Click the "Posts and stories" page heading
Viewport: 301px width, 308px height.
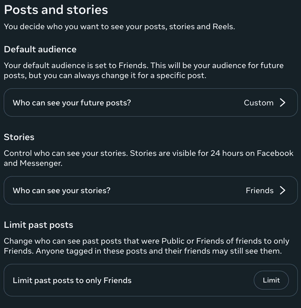click(56, 10)
